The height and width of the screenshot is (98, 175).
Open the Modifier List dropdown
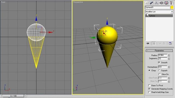click(159, 12)
